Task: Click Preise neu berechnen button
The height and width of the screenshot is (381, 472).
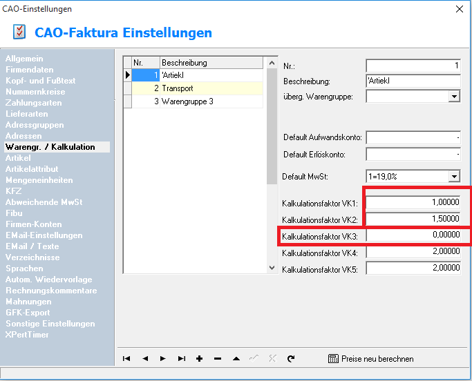Action: [x=371, y=359]
